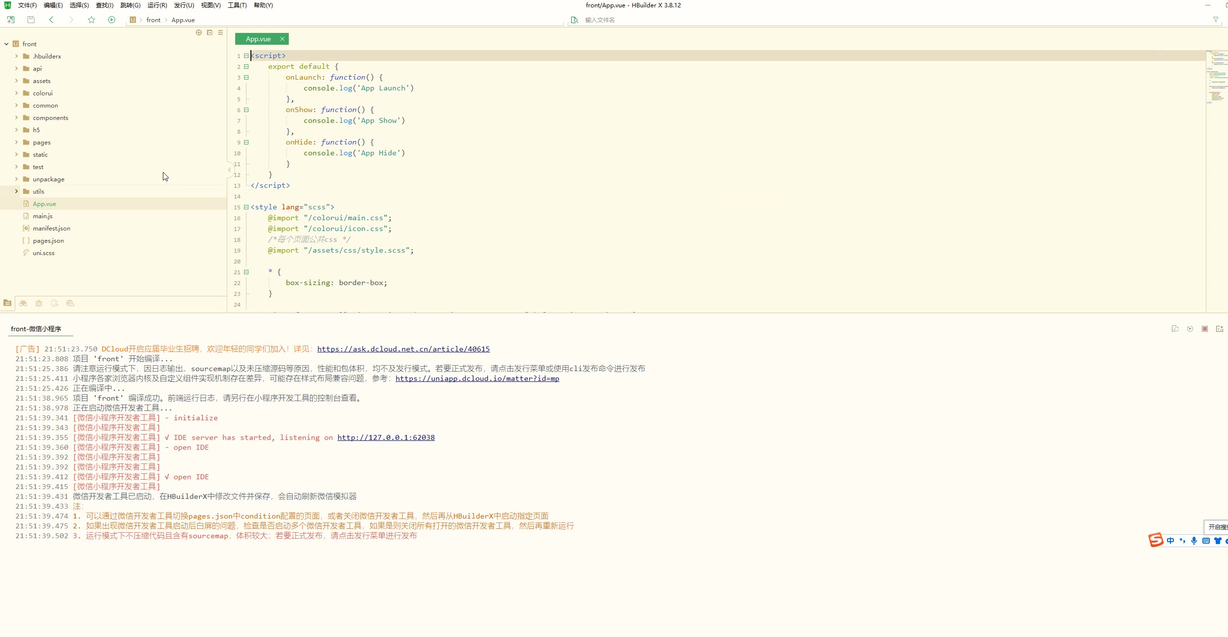
Task: Open the debug bug panel icon
Action: (x=39, y=303)
